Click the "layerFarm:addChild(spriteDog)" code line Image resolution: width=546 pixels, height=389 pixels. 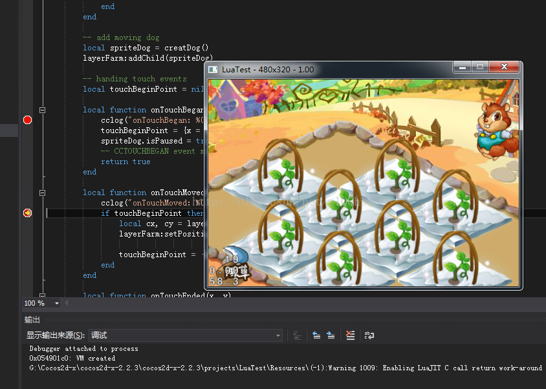click(147, 58)
